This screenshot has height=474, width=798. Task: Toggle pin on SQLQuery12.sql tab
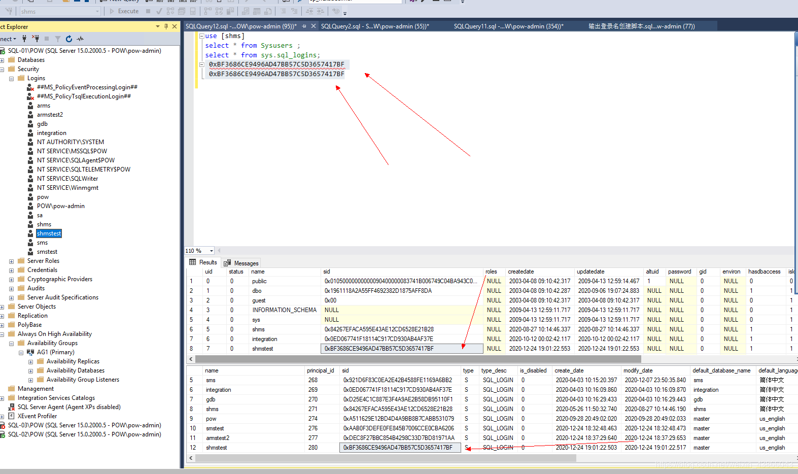click(304, 26)
